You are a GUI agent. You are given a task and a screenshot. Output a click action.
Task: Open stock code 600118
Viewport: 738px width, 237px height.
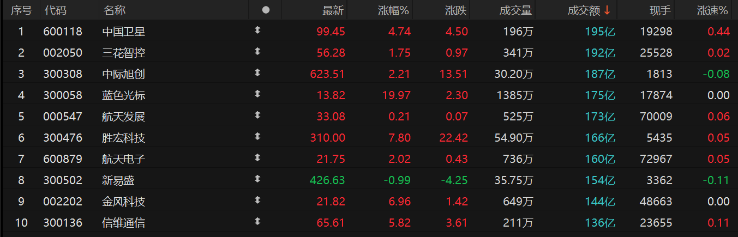pyautogui.click(x=63, y=32)
